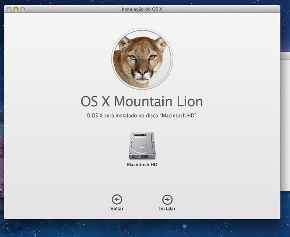
Task: Click the "O OS X será instalado" message
Action: pos(142,116)
